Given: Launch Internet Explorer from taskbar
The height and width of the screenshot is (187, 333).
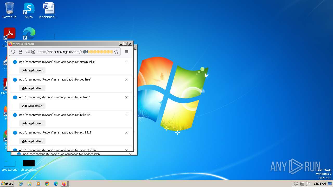Looking at the screenshot, I should [21, 184].
